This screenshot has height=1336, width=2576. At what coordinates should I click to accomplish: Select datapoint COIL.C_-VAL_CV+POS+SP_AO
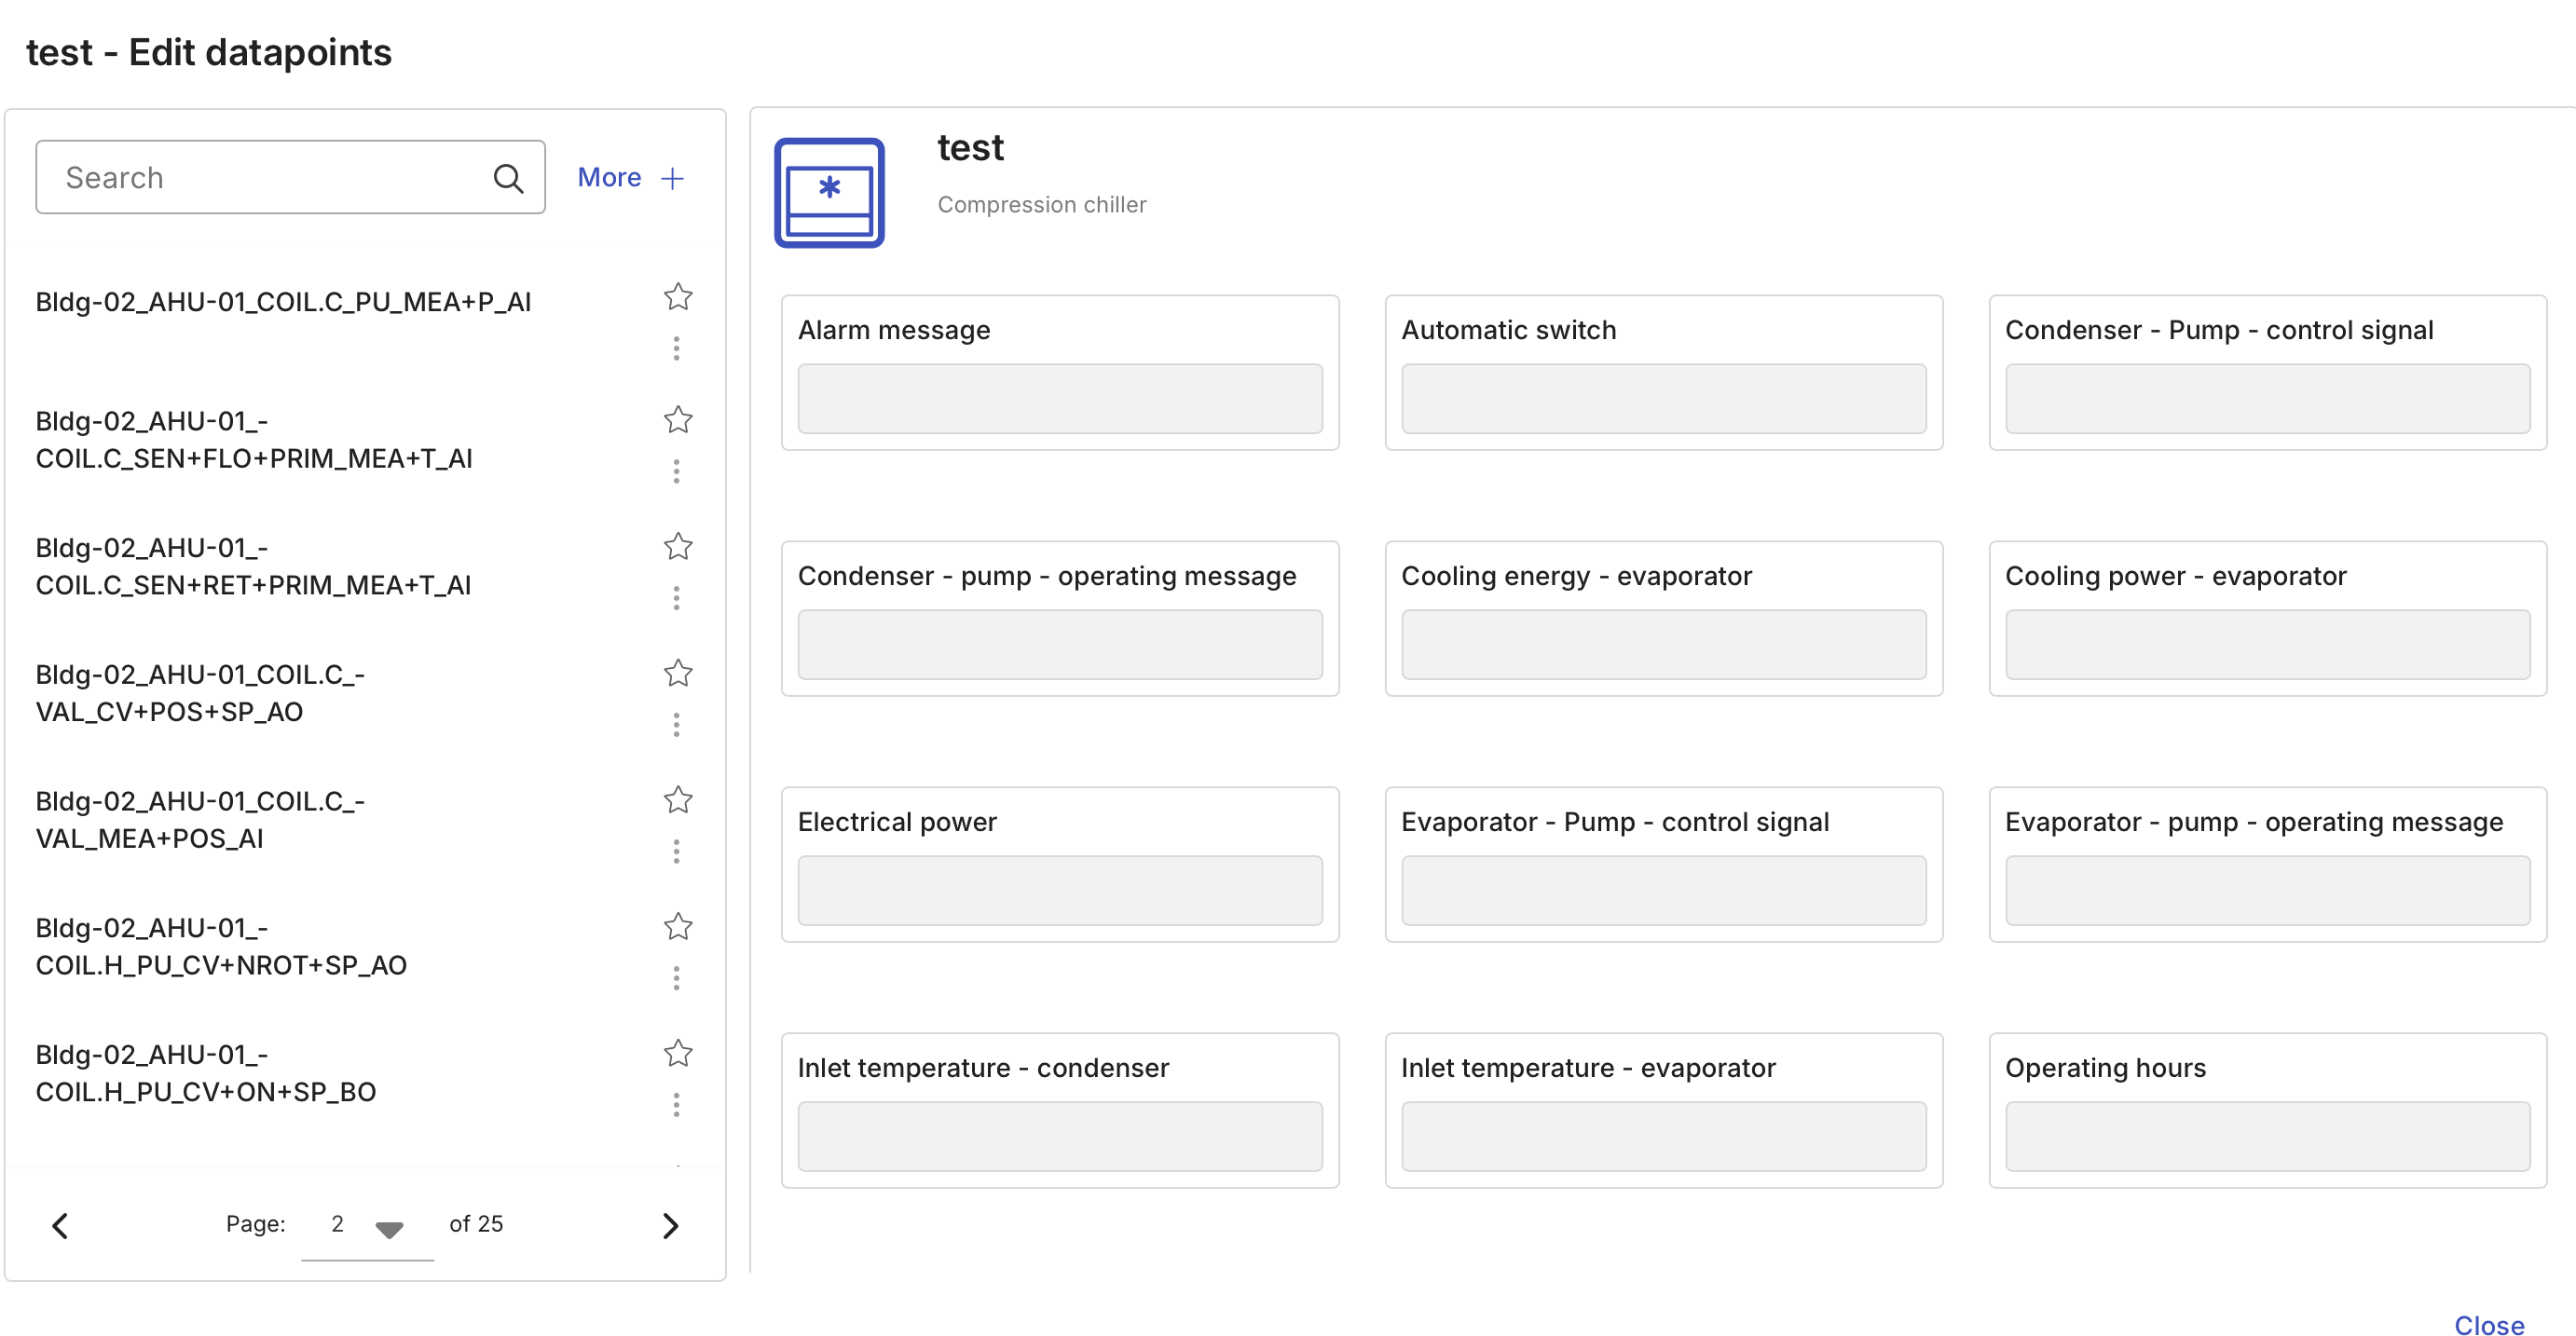click(x=200, y=693)
